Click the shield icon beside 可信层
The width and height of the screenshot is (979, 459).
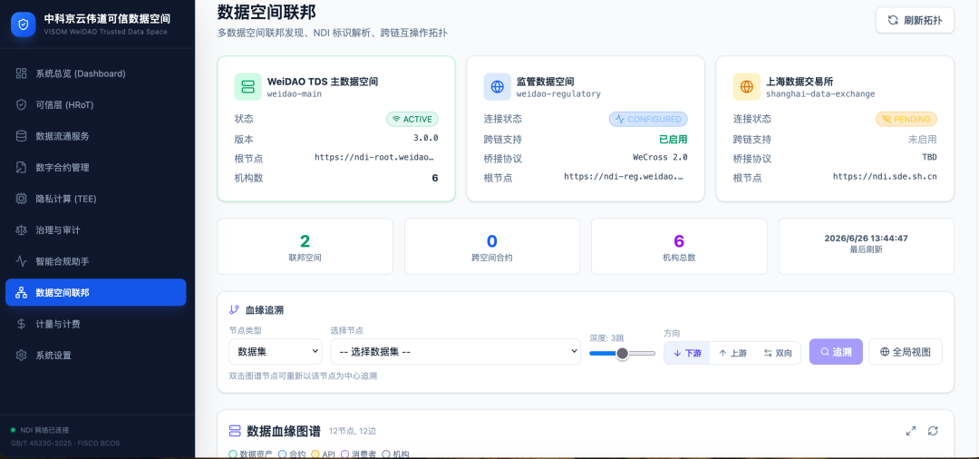21,105
